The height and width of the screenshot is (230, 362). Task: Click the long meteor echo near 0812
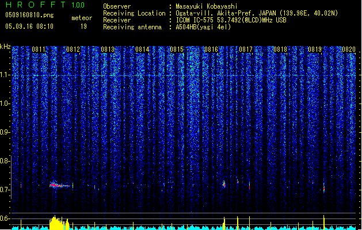59,185
